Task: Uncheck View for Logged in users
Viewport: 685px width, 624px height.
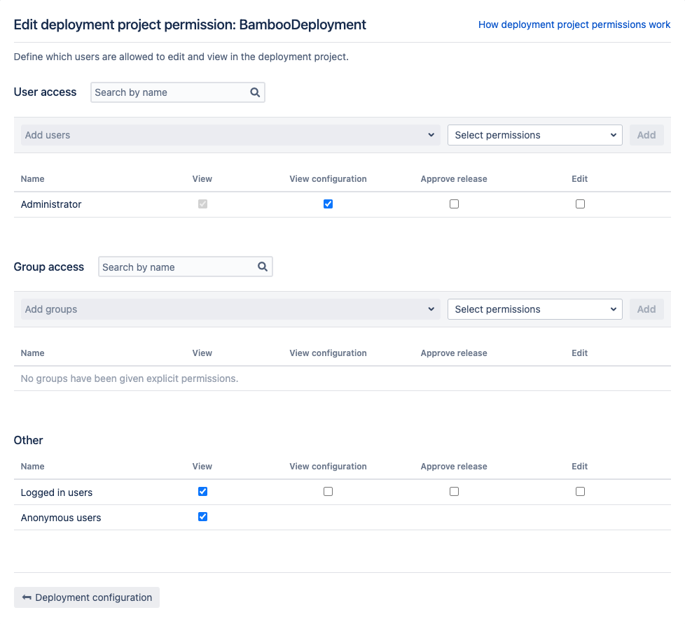Action: pyautogui.click(x=202, y=491)
